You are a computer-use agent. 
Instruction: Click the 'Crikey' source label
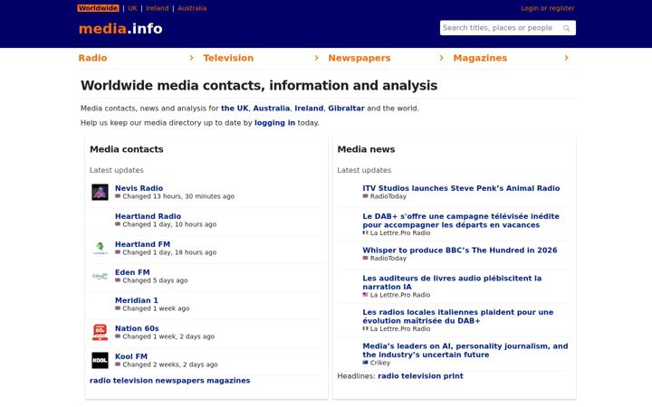pos(380,363)
